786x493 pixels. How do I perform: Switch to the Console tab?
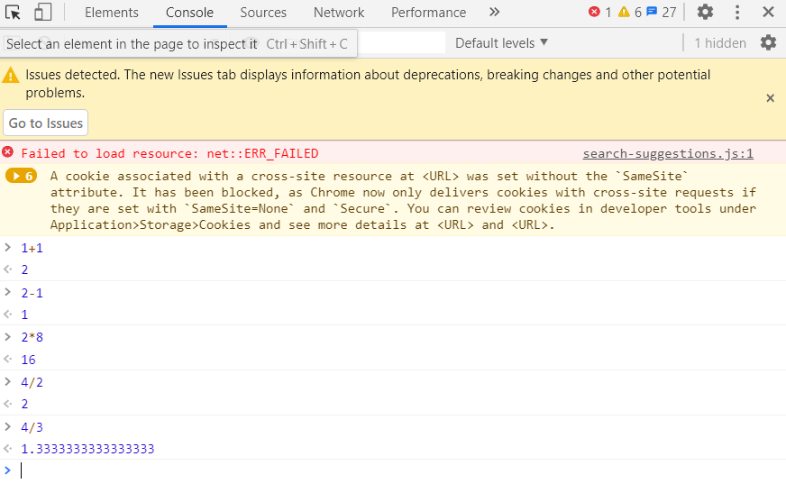pos(189,13)
